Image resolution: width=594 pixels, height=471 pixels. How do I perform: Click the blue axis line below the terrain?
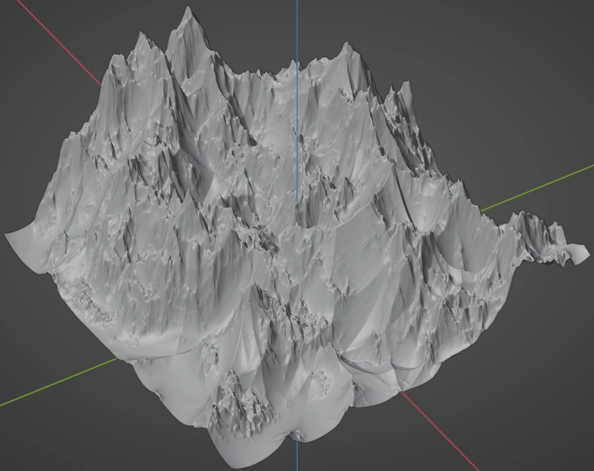click(x=297, y=456)
